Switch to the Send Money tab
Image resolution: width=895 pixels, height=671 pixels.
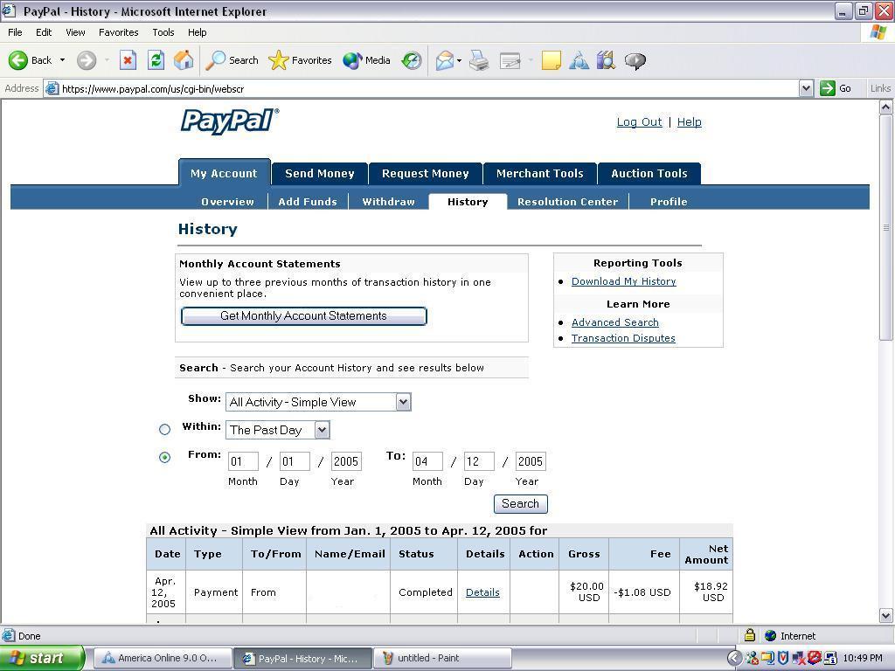(x=320, y=174)
